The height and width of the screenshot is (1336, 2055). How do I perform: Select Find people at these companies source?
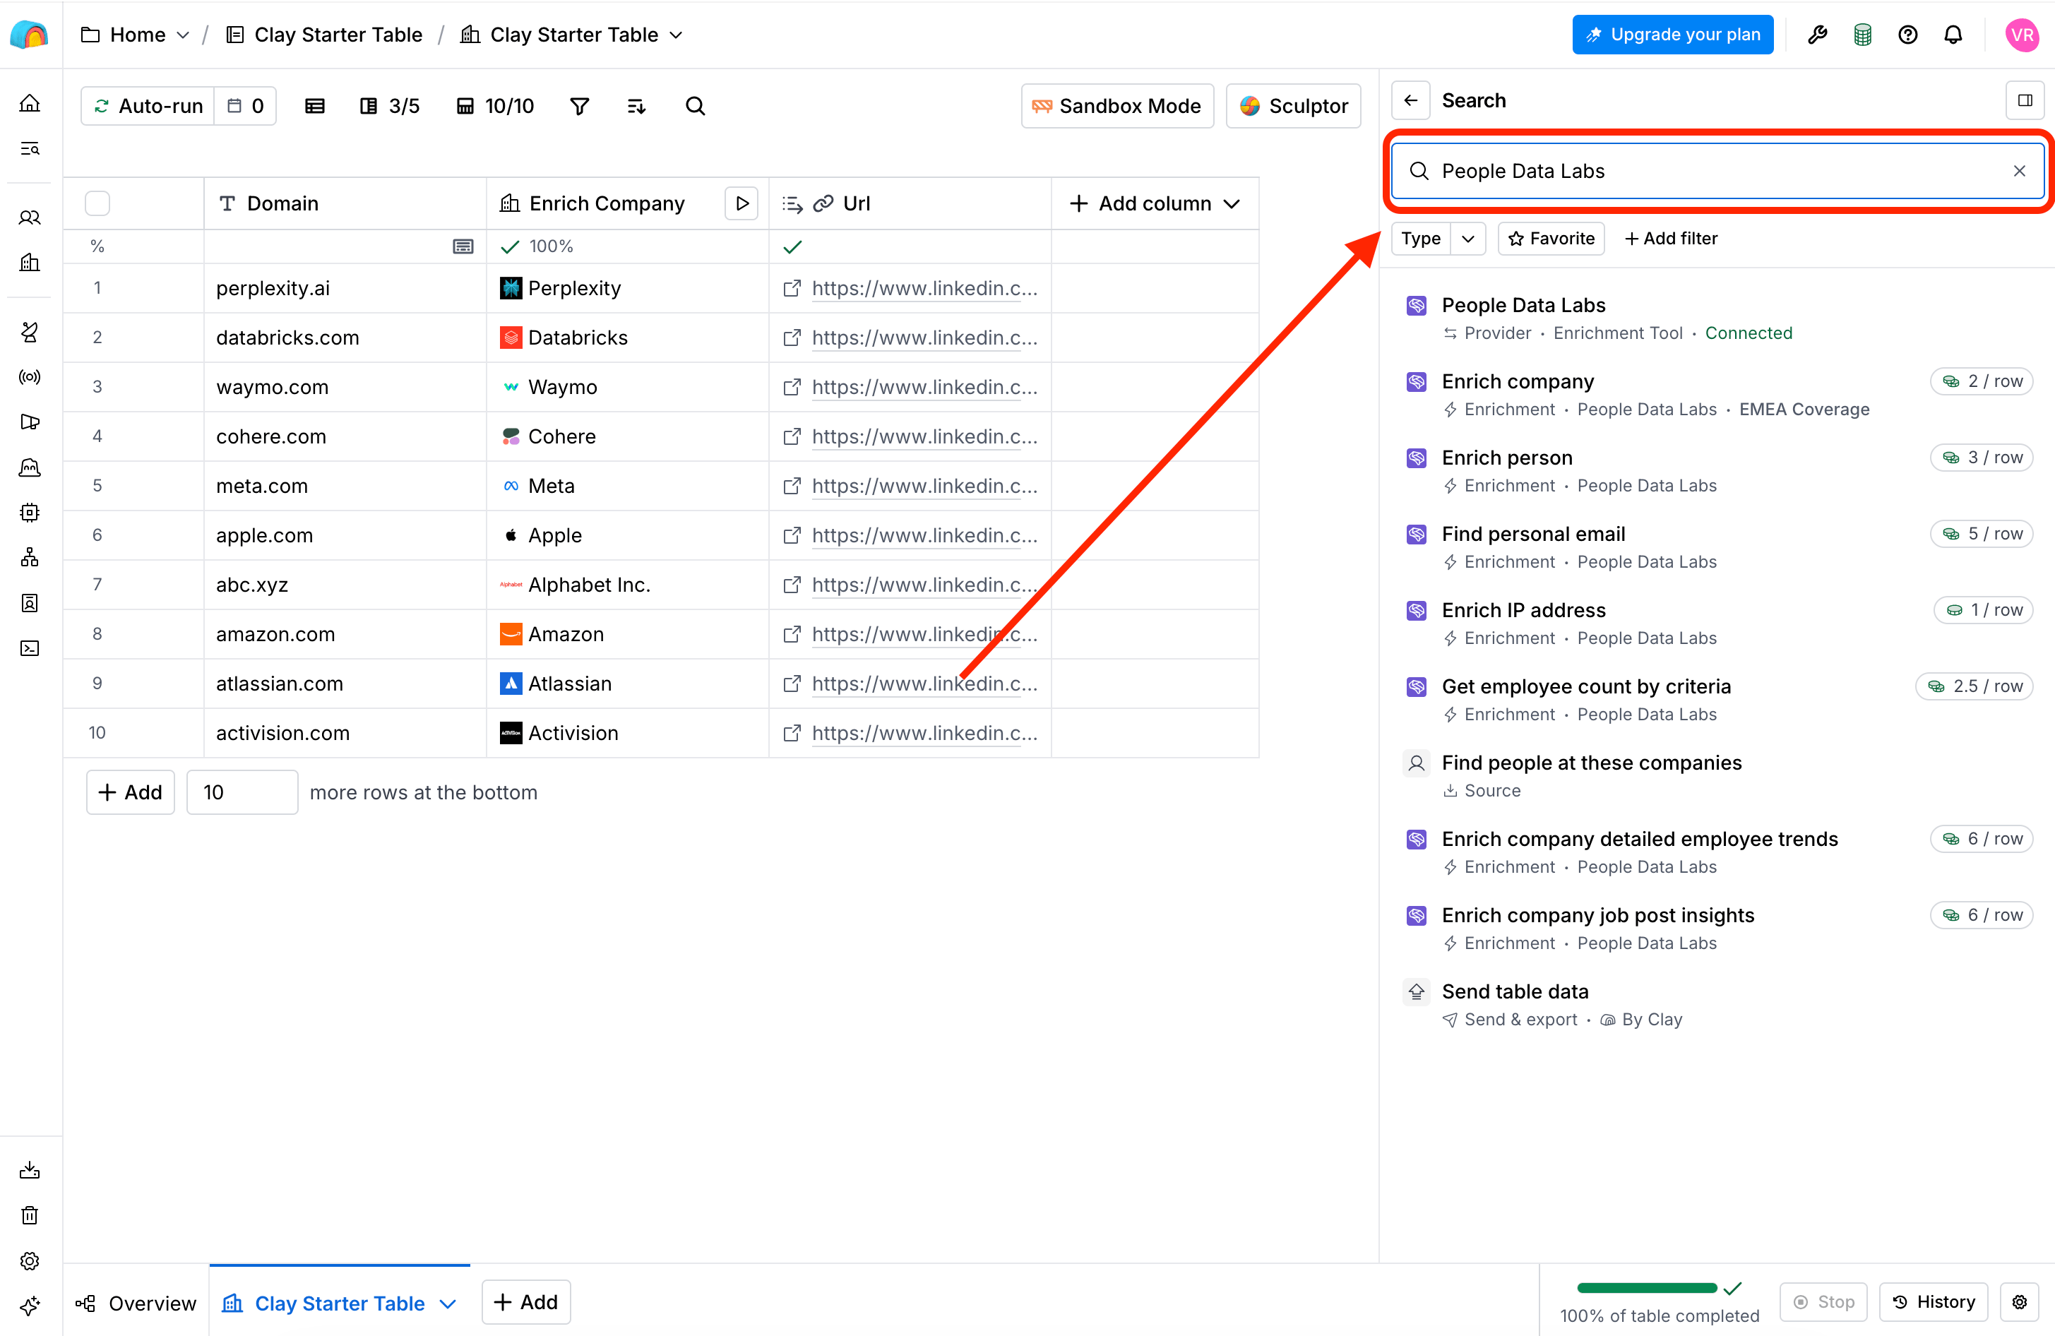pyautogui.click(x=1717, y=775)
